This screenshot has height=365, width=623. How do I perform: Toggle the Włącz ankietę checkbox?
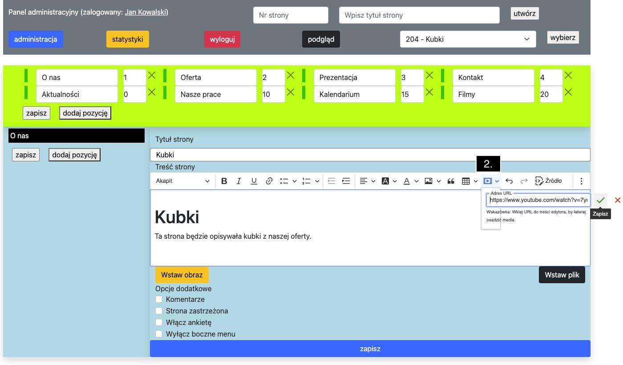(x=159, y=322)
